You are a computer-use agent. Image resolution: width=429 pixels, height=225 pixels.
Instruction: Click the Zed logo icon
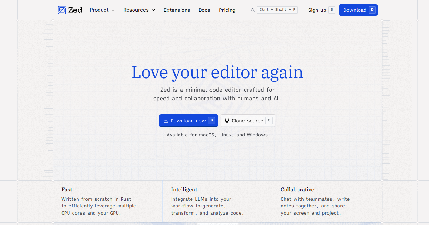pos(62,10)
